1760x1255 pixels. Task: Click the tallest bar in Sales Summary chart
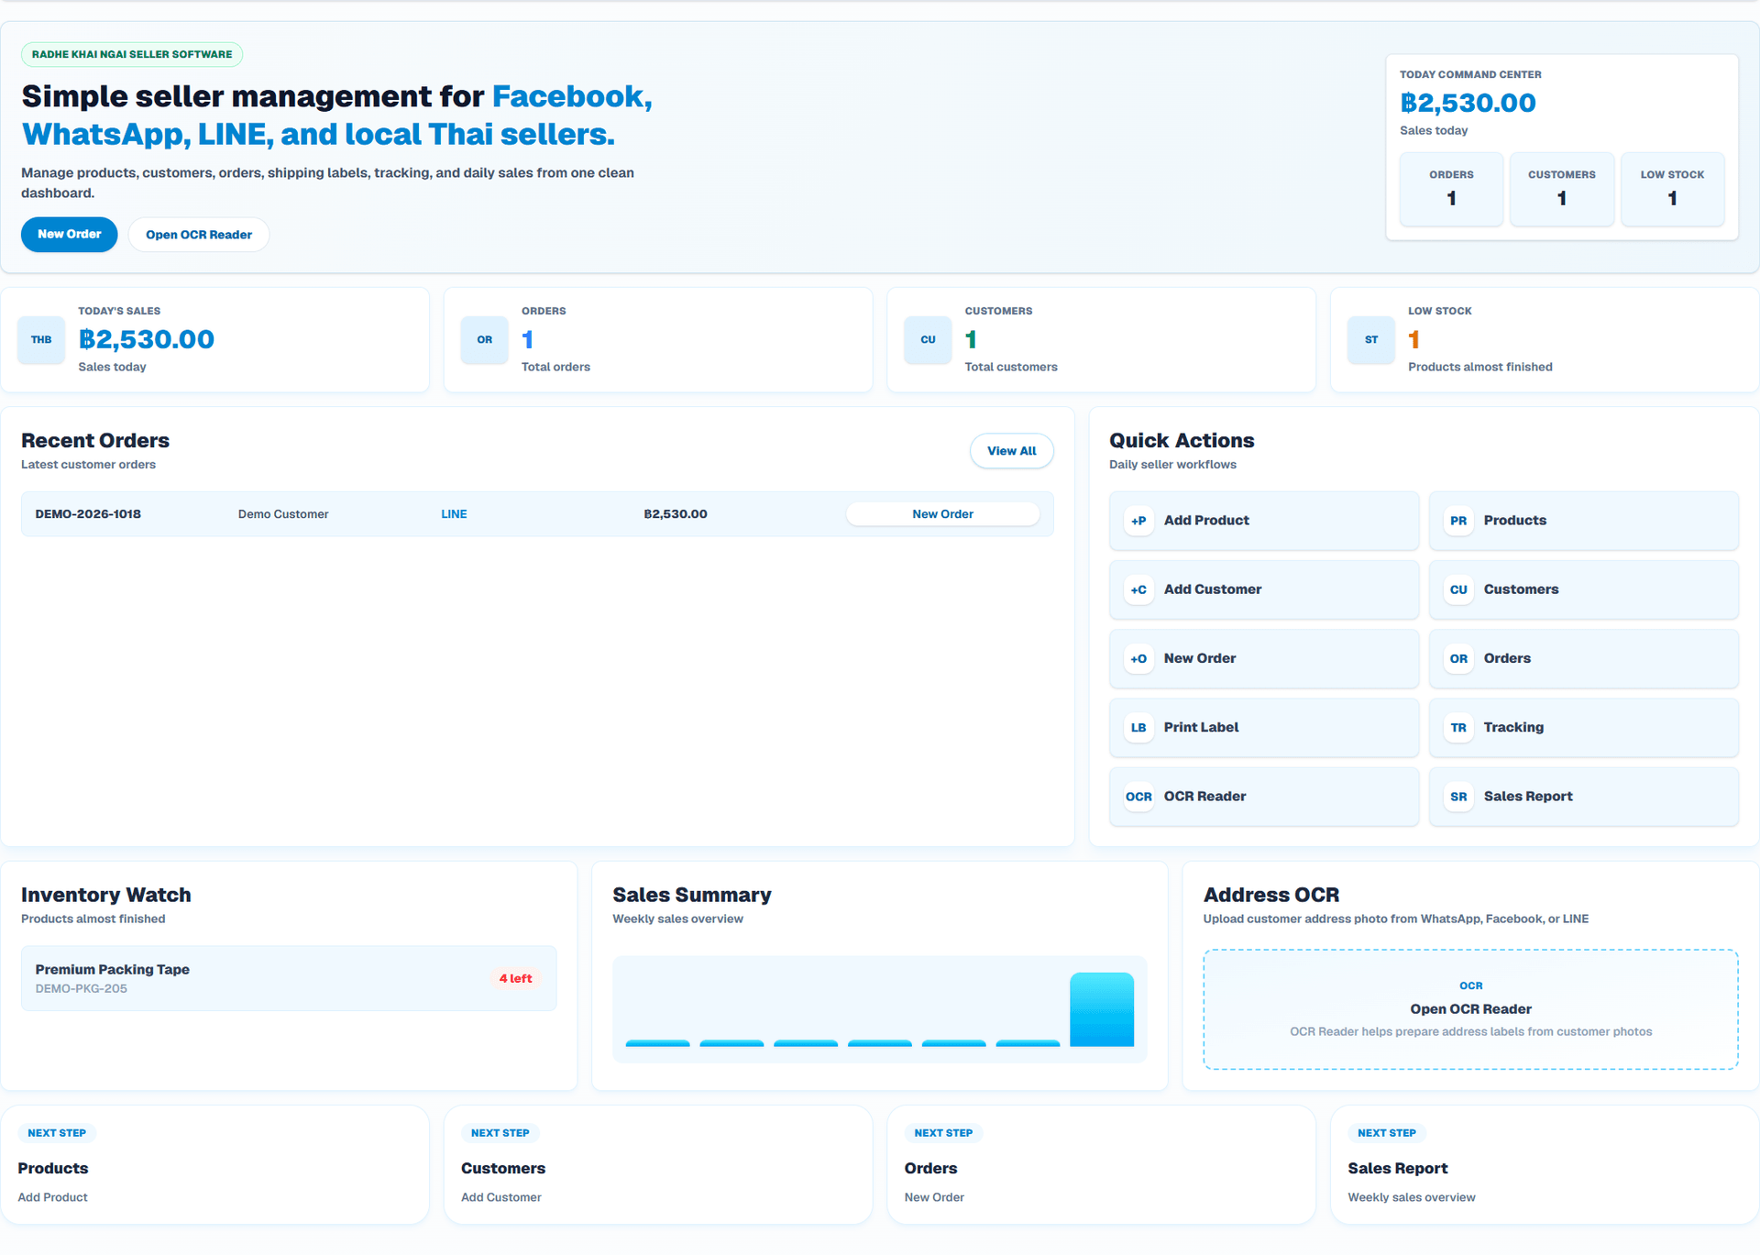pyautogui.click(x=1102, y=1009)
